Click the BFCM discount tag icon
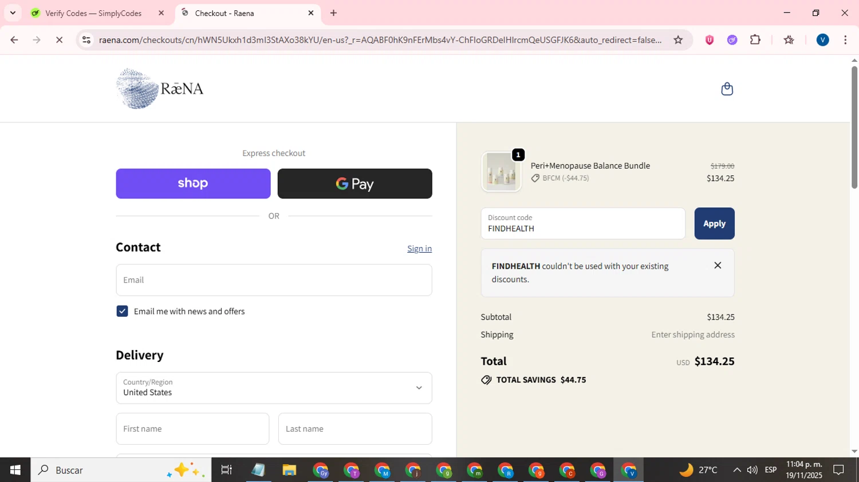This screenshot has height=482, width=859. pyautogui.click(x=535, y=178)
